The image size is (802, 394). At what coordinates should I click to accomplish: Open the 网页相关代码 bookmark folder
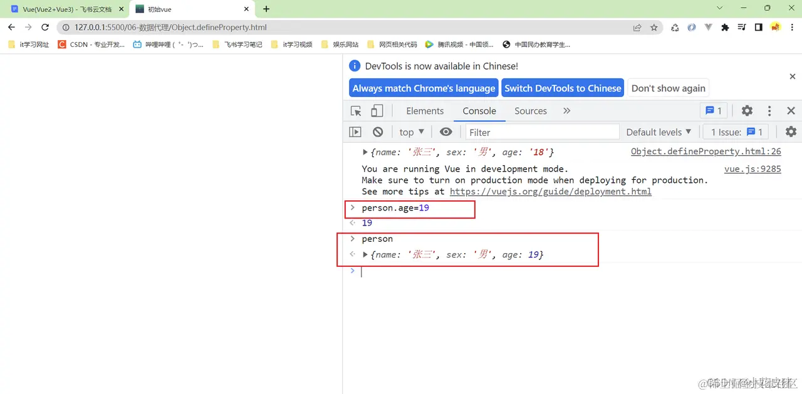pos(392,44)
